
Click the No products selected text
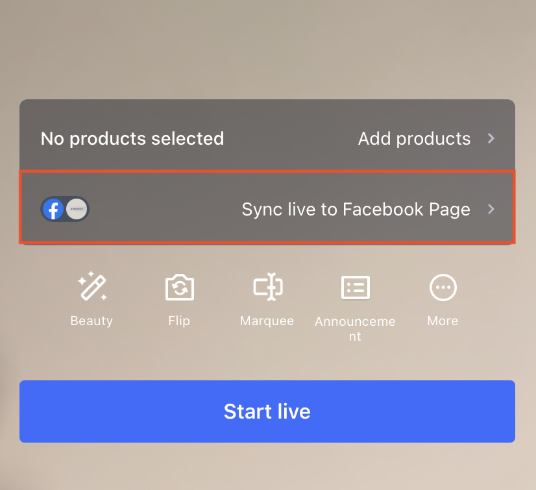click(x=132, y=138)
